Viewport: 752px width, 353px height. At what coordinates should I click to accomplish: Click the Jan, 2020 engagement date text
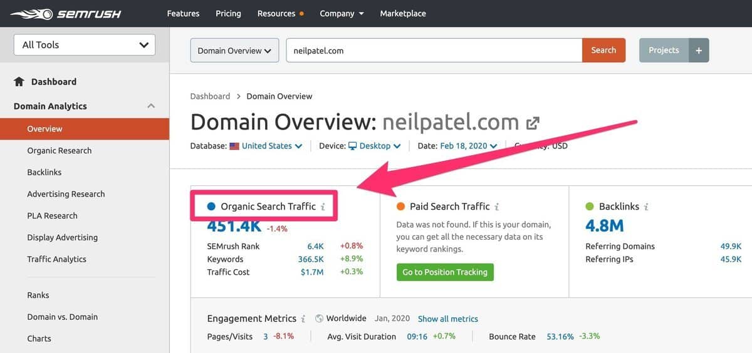[393, 319]
